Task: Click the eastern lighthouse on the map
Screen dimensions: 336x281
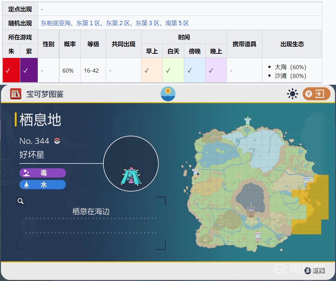Action: [306, 181]
